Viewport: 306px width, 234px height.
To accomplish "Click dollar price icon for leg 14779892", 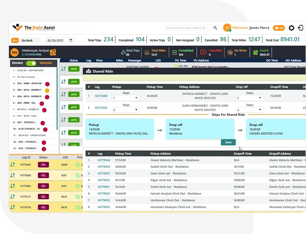I will point(77,165).
